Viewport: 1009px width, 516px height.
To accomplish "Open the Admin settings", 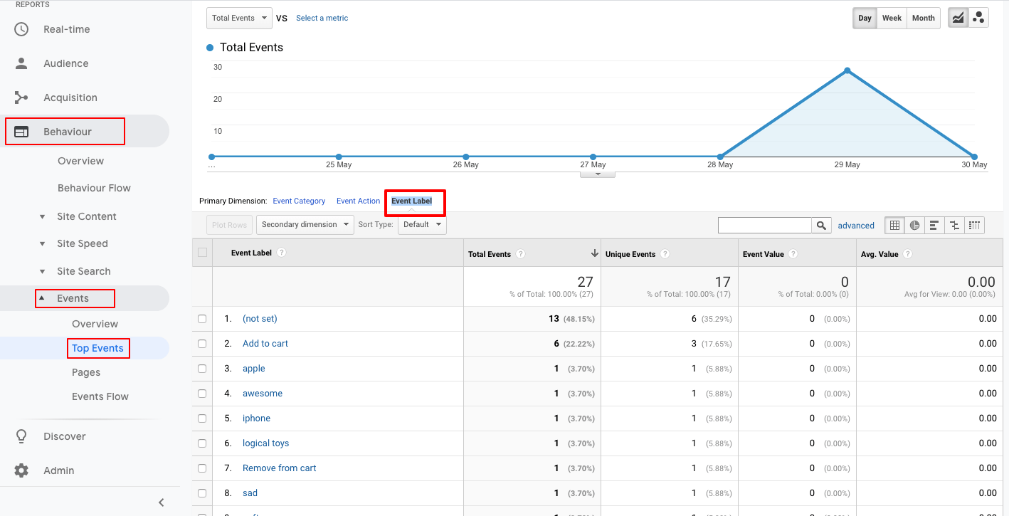I will pos(58,470).
